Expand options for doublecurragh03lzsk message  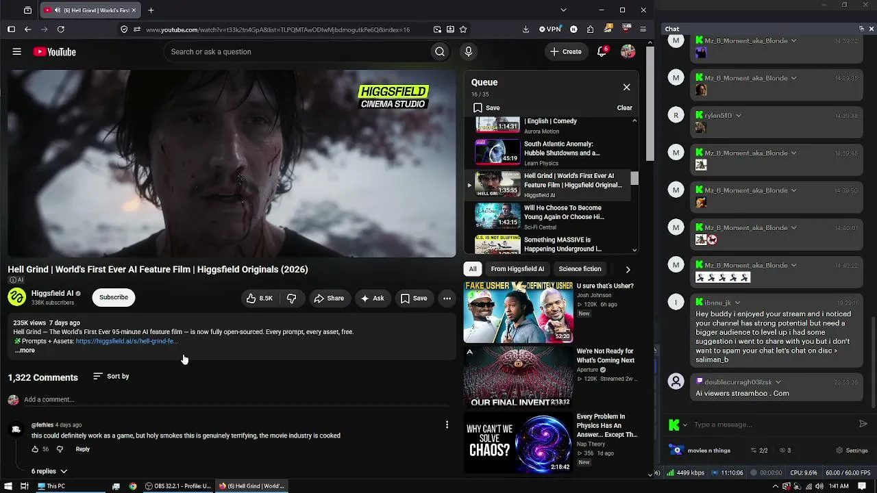click(x=778, y=381)
